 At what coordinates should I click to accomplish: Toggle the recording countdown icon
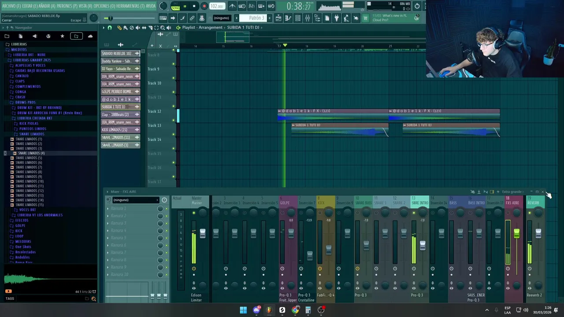click(252, 6)
